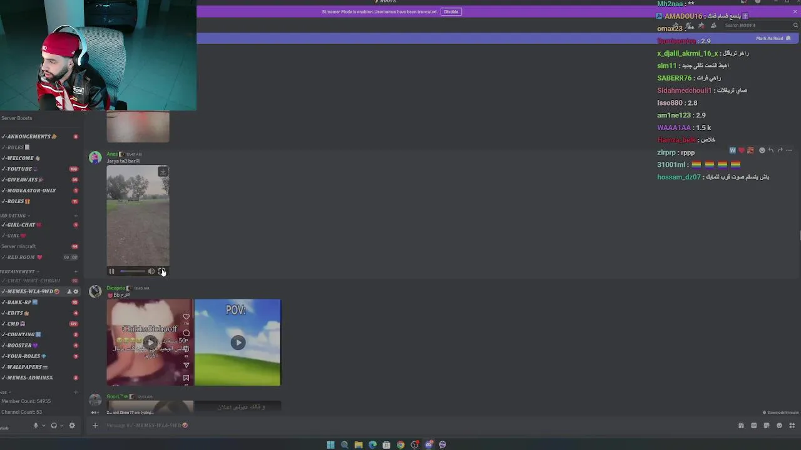
Task: Open the GIF picker in message bar
Action: point(754,426)
